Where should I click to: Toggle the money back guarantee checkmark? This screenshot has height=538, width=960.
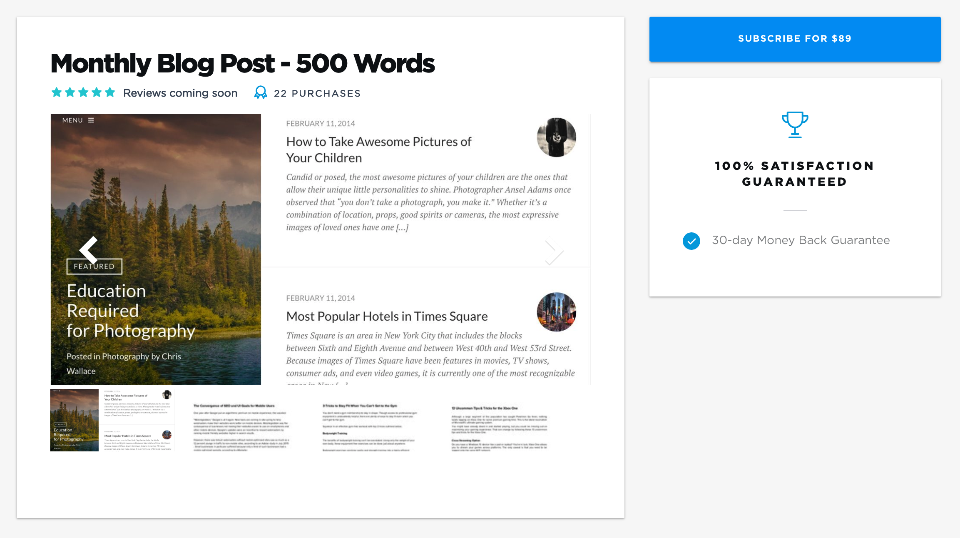(x=691, y=240)
